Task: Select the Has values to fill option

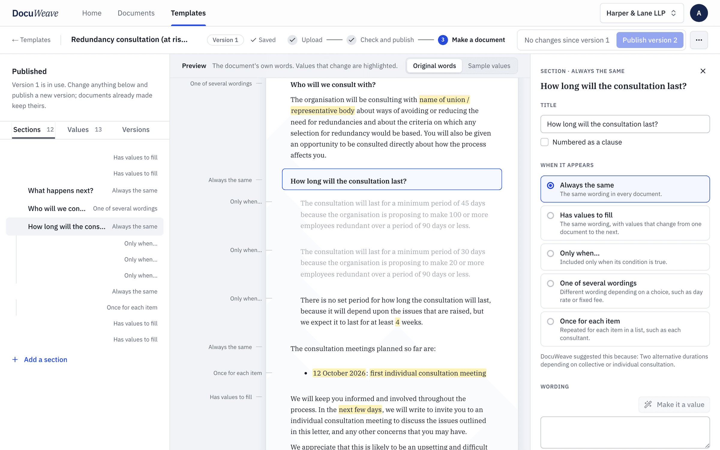Action: pos(625,223)
